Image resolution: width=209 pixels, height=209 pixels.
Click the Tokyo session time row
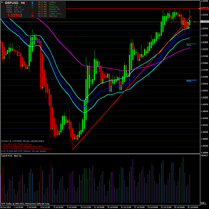[x=46, y=5]
